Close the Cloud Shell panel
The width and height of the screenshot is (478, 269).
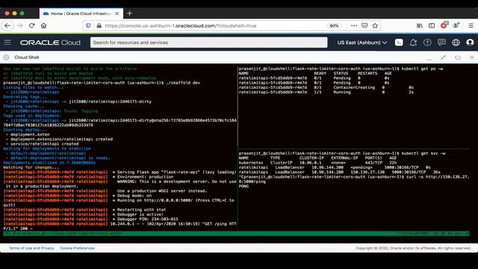pyautogui.click(x=471, y=58)
